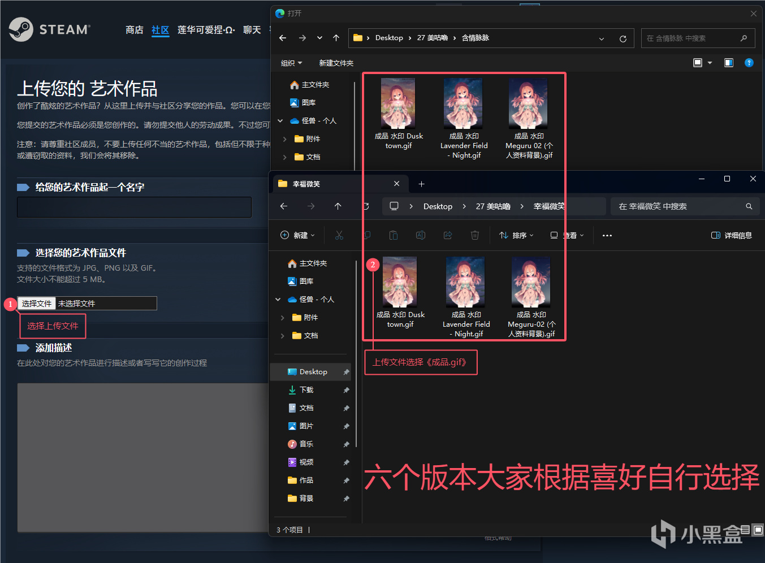Click the pin icon beside 图片
Screen dimensions: 765x563
pyautogui.click(x=346, y=426)
